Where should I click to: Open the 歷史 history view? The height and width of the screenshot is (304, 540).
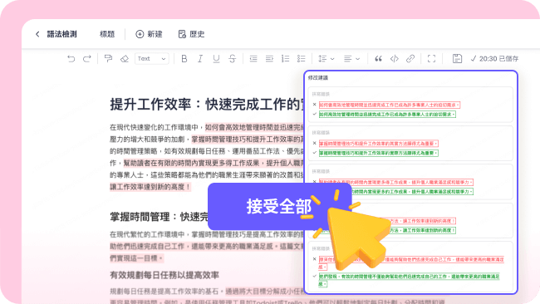[191, 34]
